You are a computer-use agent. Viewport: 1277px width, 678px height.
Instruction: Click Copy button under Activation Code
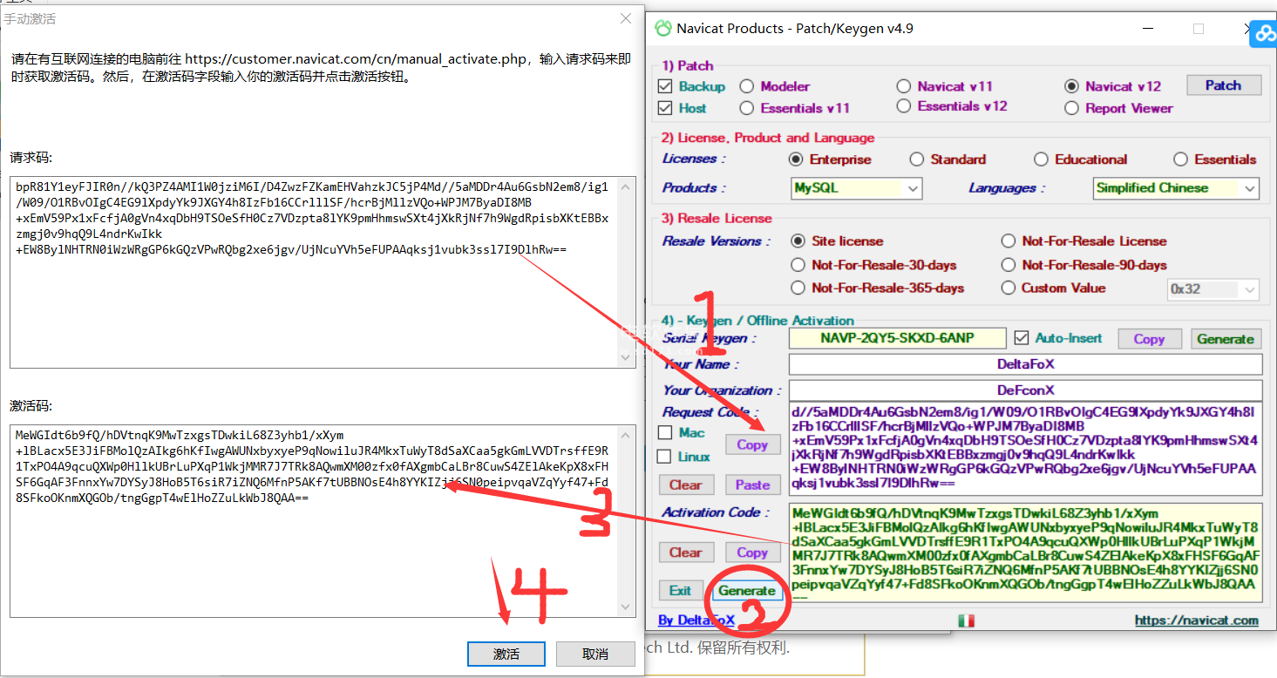click(752, 553)
